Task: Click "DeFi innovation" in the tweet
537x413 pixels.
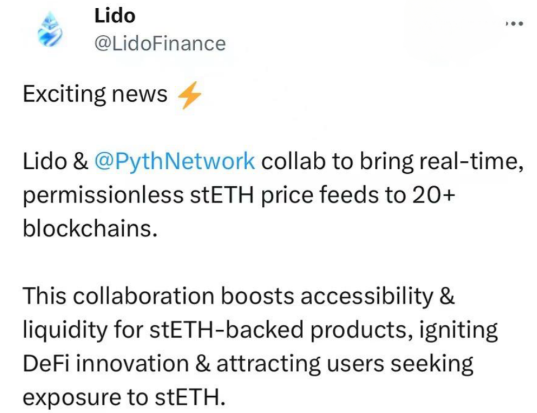Action: tap(105, 364)
